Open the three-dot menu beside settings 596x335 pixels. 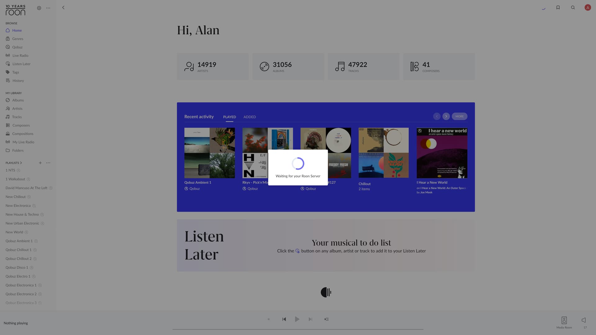point(48,8)
